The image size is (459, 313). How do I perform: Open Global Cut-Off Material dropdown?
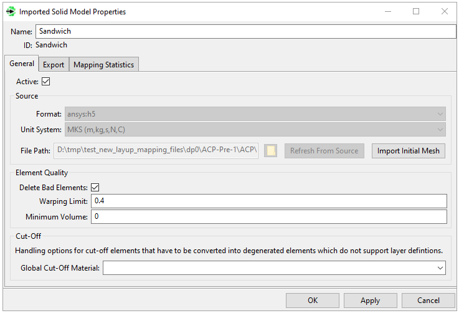click(x=274, y=267)
